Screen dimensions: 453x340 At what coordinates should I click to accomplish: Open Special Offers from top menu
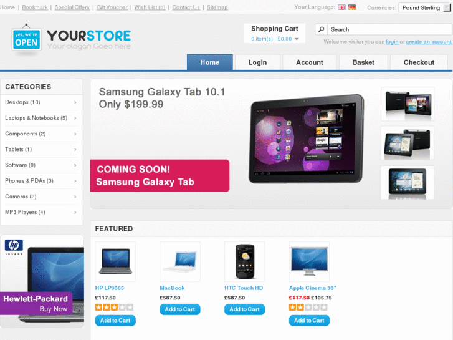click(x=72, y=7)
